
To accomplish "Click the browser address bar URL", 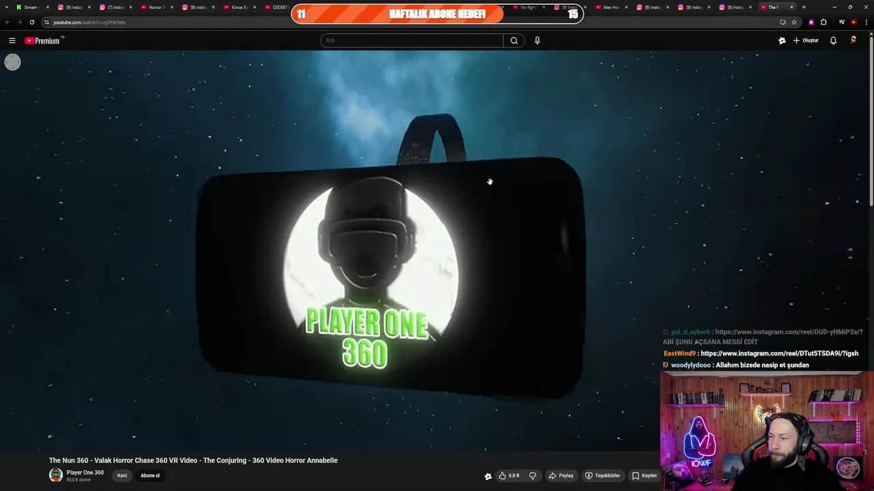I will 89,22.
